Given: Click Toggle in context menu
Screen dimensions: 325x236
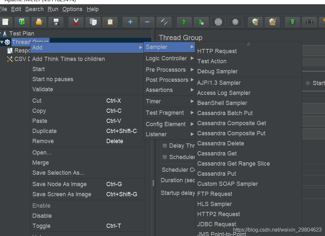Looking at the screenshot, I should click(87, 226).
